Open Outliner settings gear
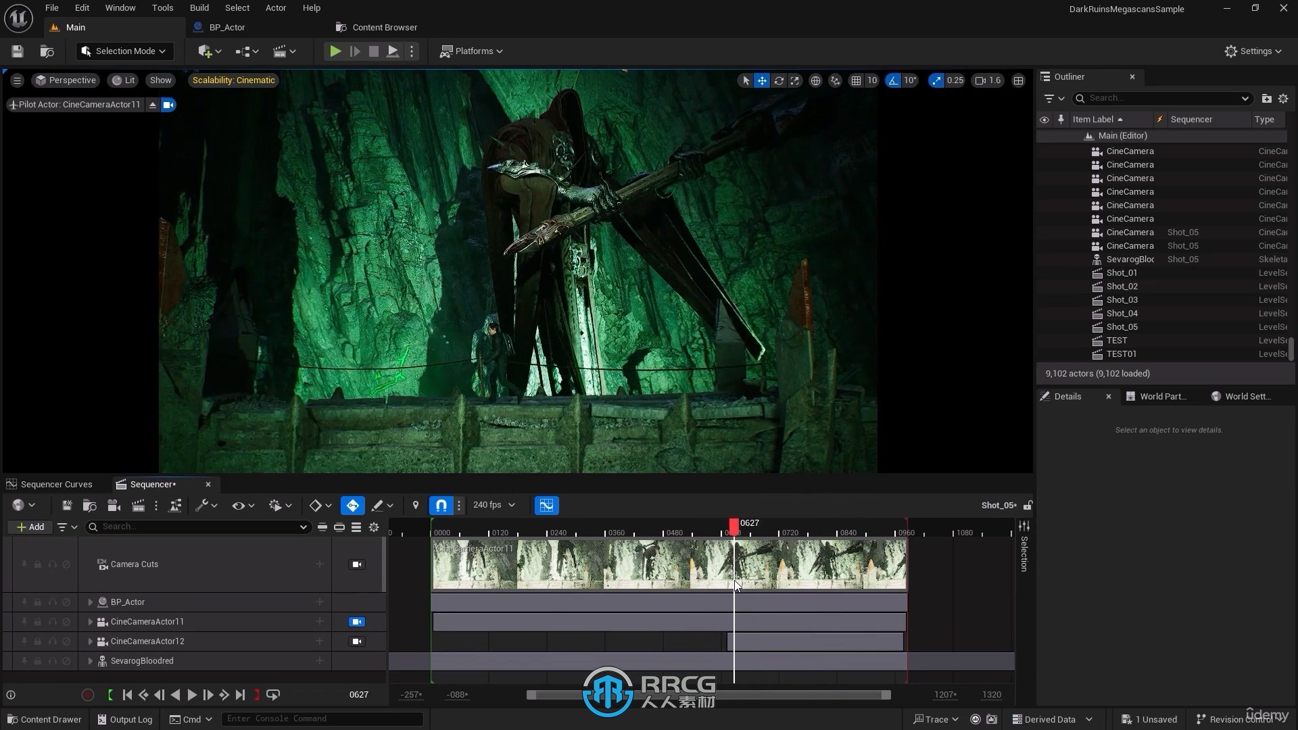 click(x=1283, y=99)
